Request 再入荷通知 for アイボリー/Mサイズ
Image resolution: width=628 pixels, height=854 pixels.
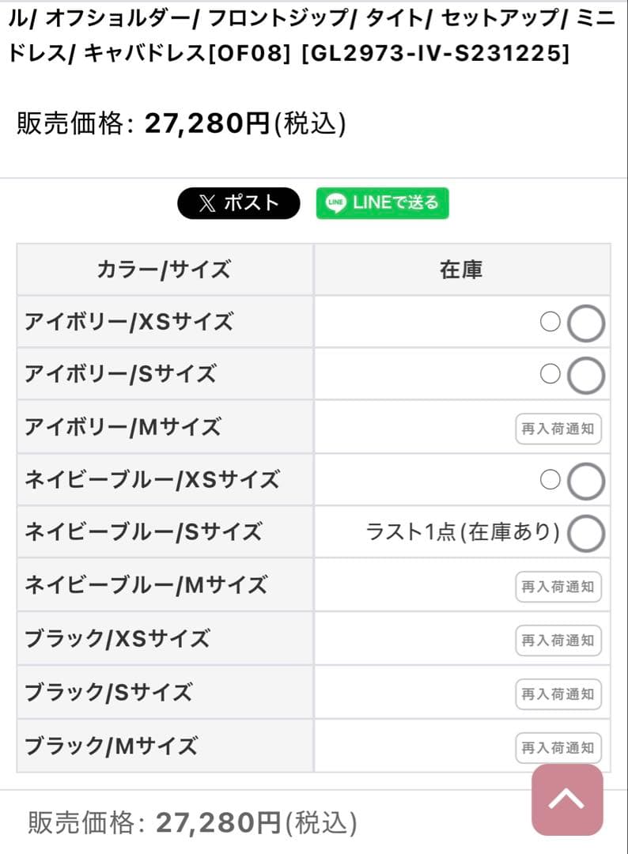[x=558, y=429]
